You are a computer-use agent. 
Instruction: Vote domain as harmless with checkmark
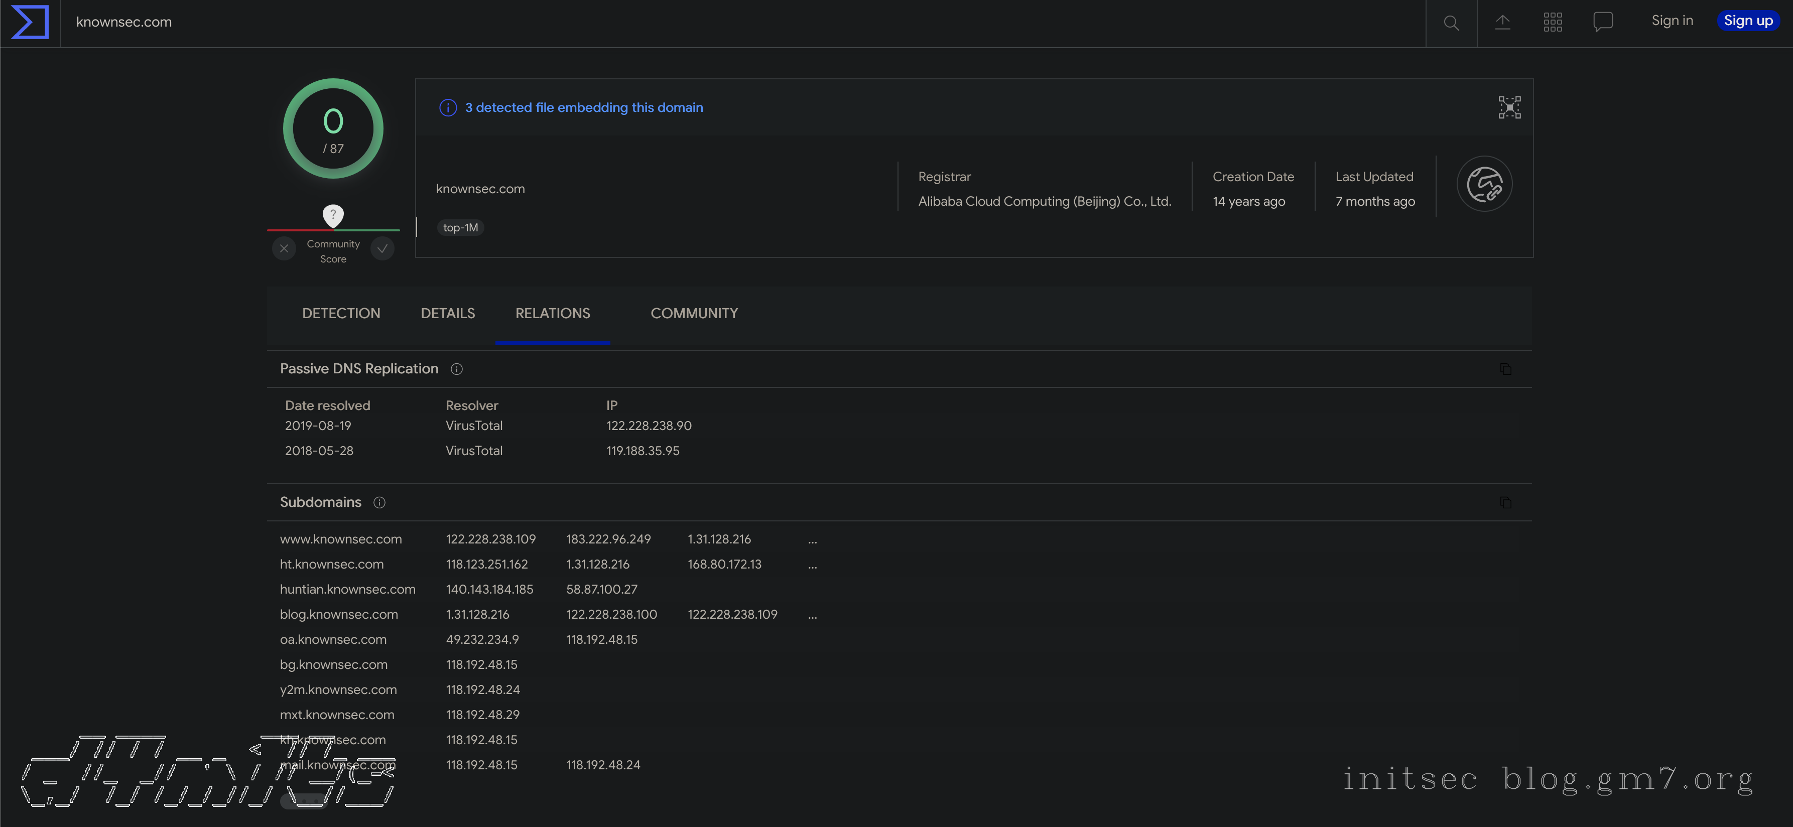[382, 248]
